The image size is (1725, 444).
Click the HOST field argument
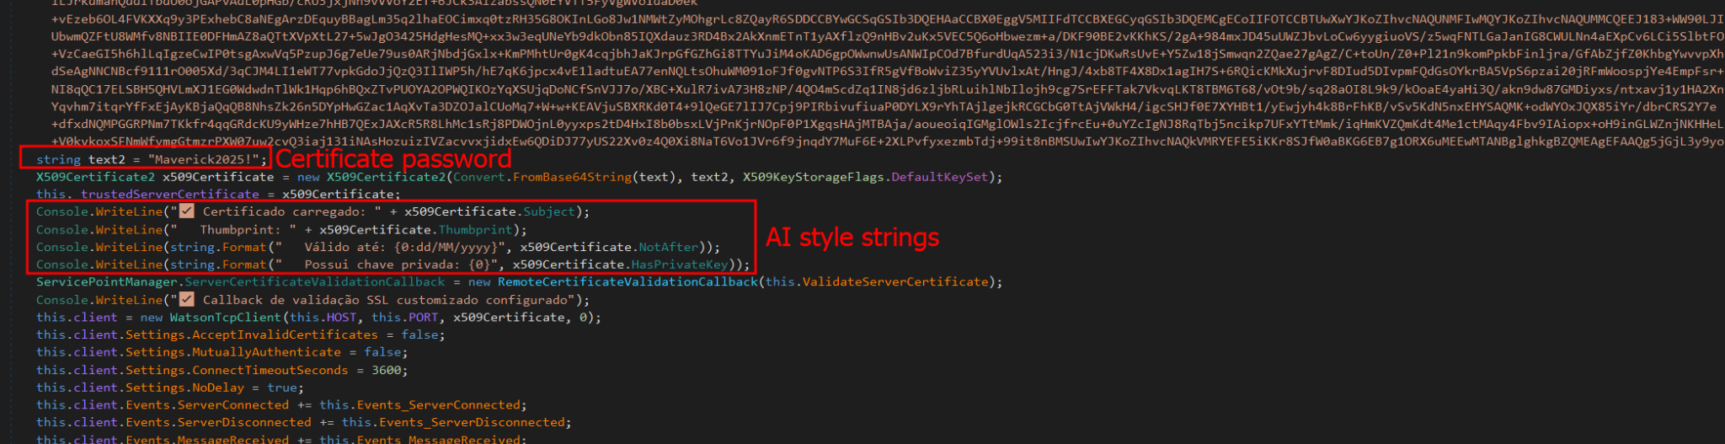tap(341, 318)
